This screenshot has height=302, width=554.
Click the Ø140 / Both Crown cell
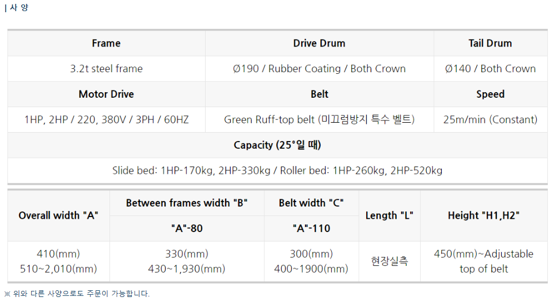click(490, 69)
